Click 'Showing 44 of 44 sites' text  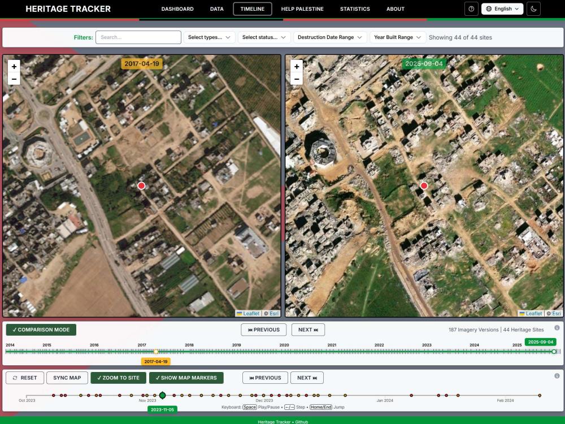(x=460, y=37)
